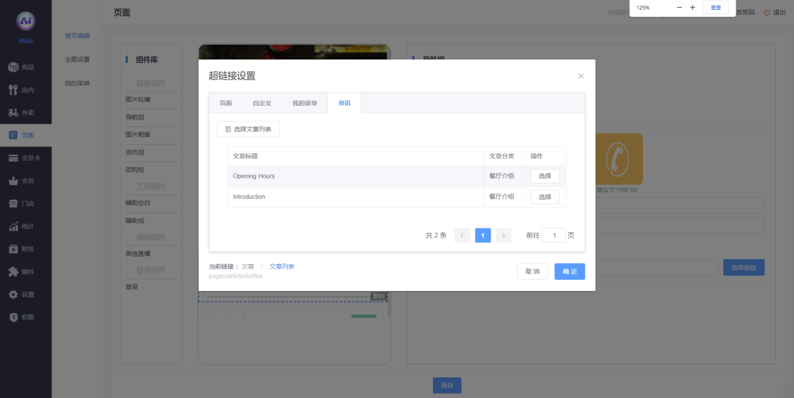This screenshot has height=398, width=794.
Task: Switch to the 自定义 tab
Action: [x=262, y=103]
